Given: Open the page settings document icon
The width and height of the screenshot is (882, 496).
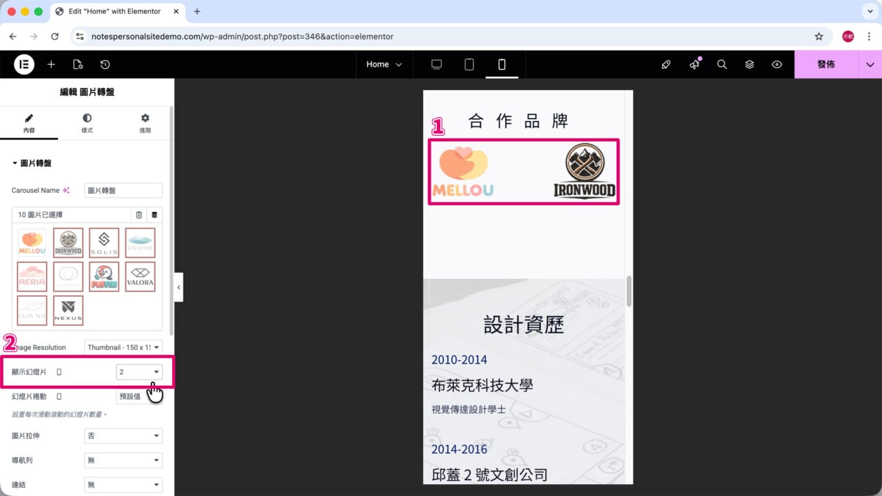Looking at the screenshot, I should 78,64.
